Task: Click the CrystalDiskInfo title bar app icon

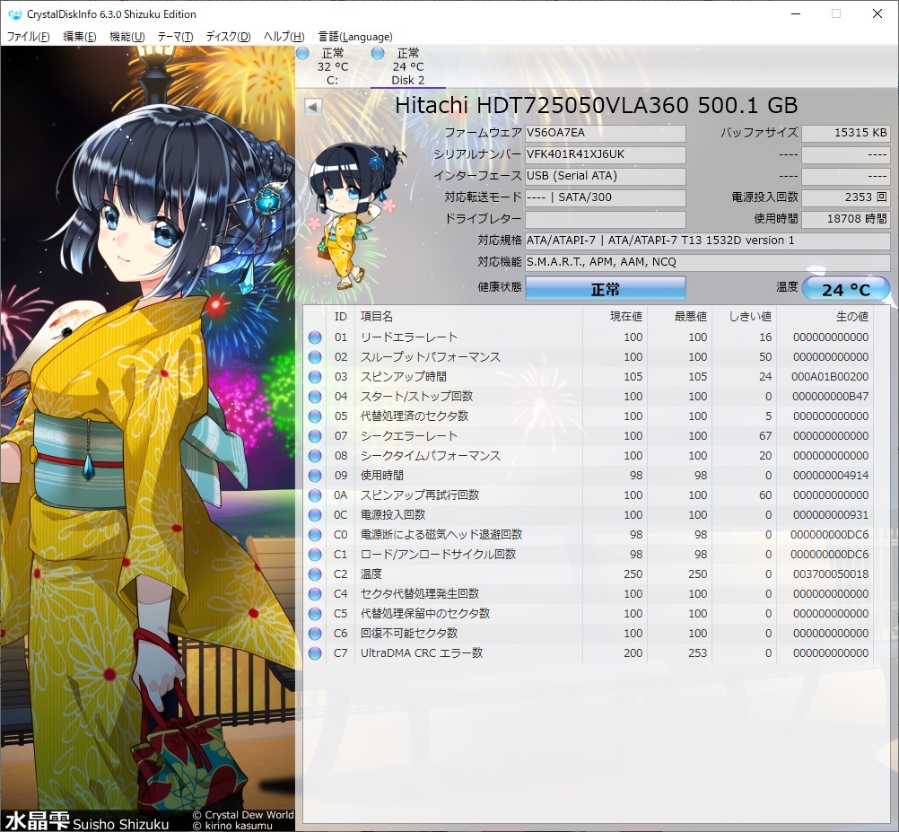Action: 14,14
